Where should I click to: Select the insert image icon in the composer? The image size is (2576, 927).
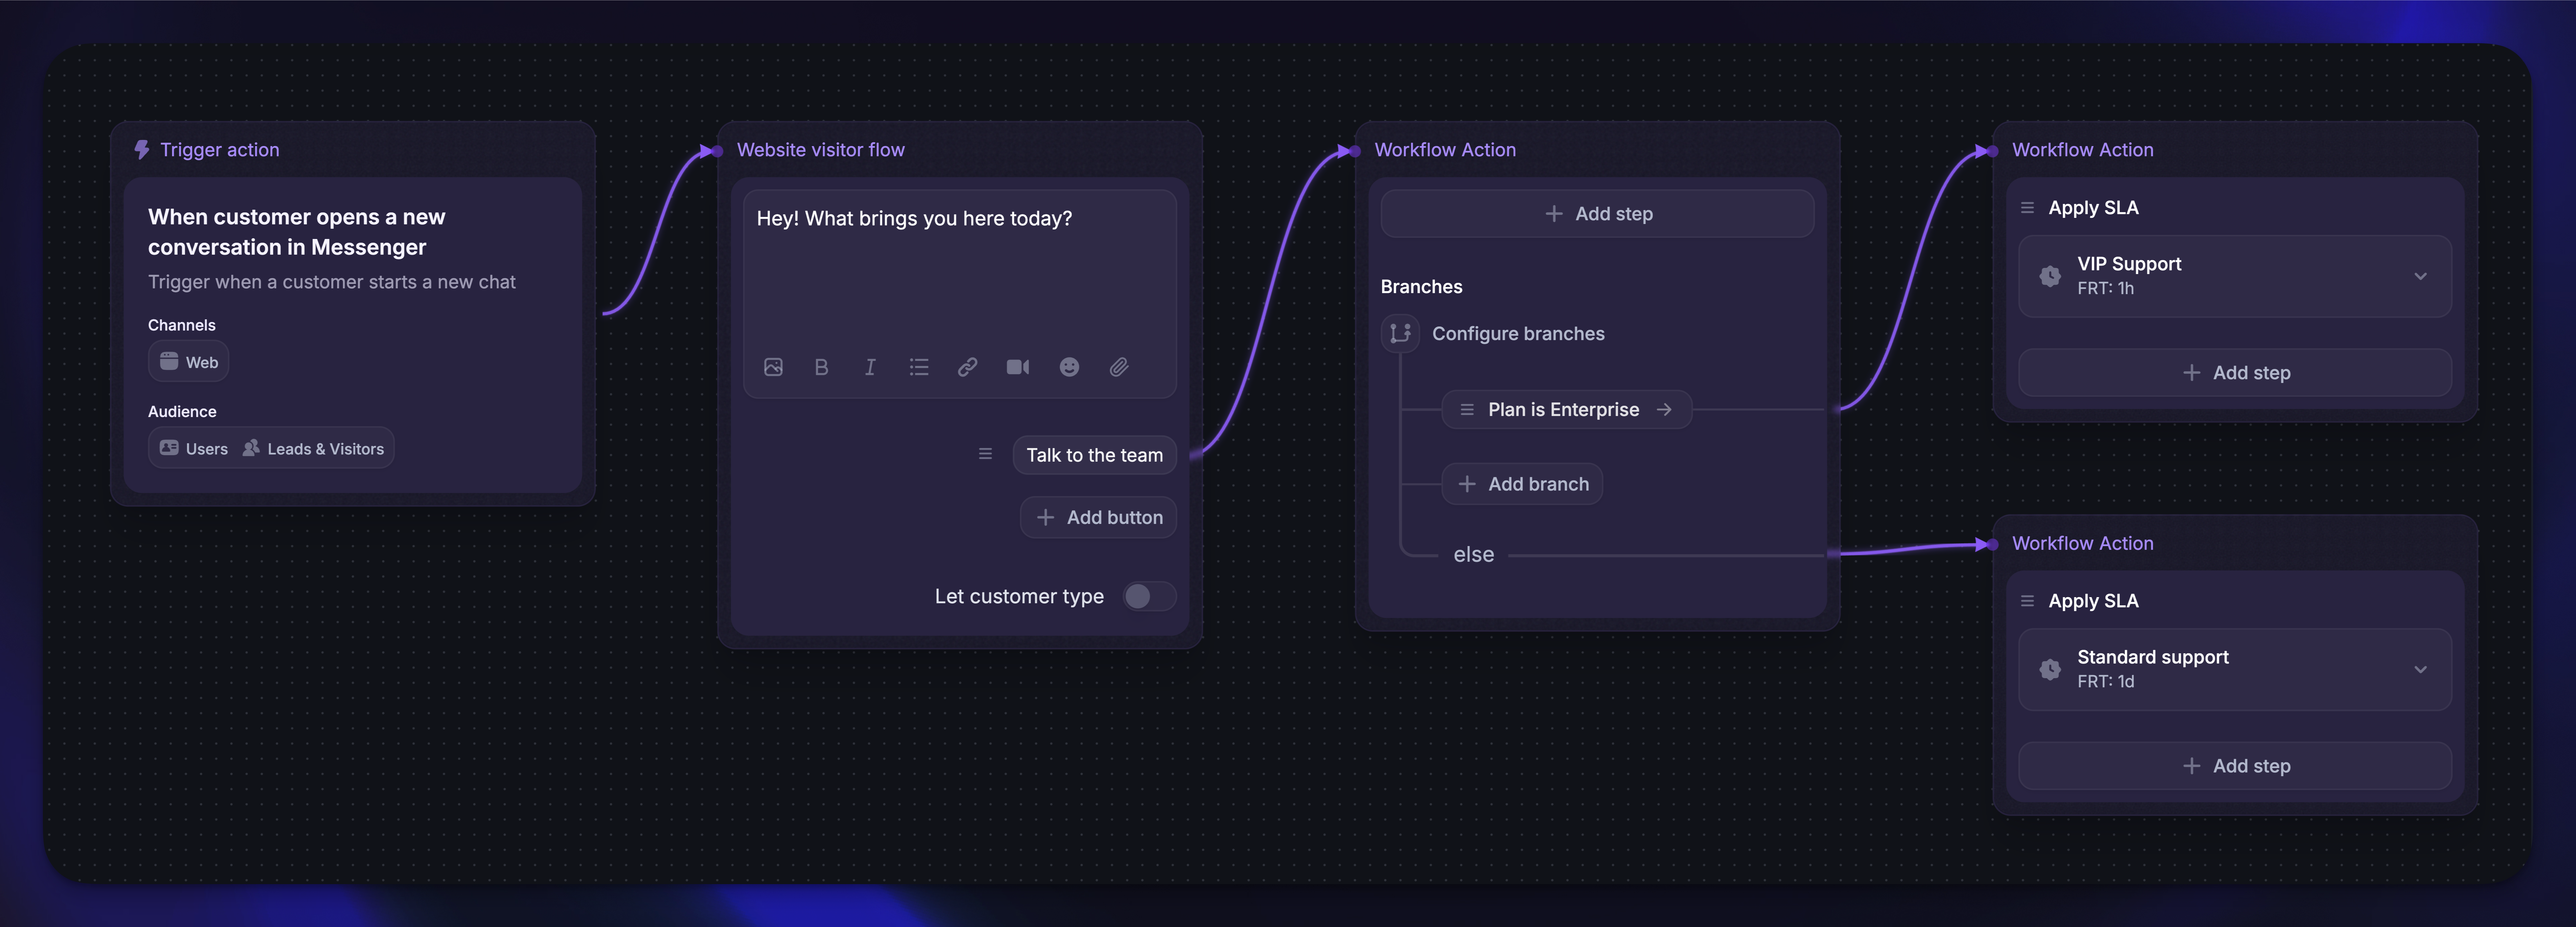tap(773, 367)
